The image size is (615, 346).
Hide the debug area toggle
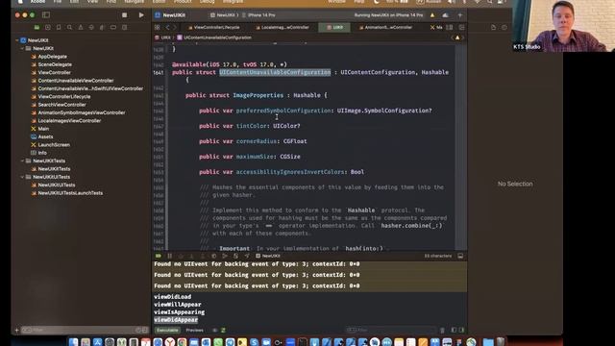coord(460,256)
